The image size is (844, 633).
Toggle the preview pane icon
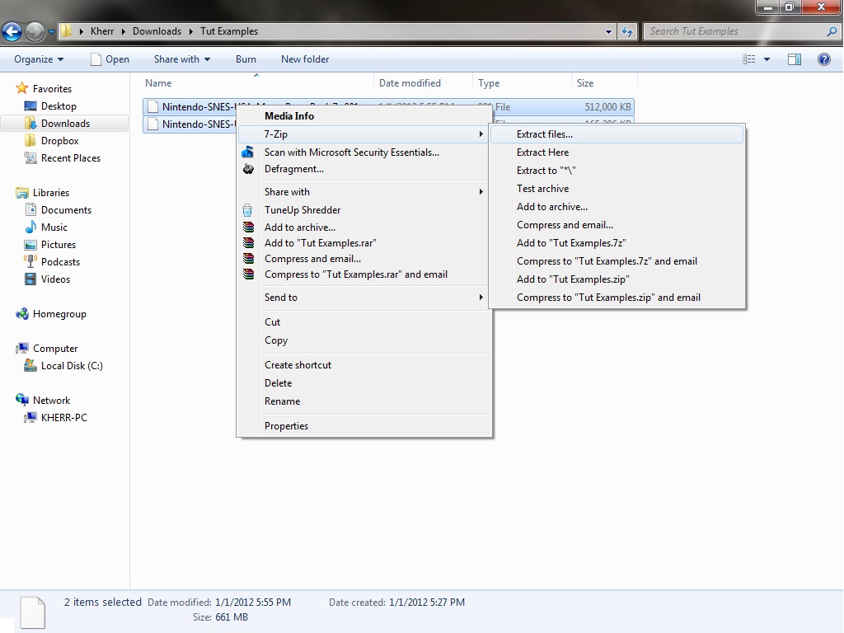coord(795,59)
